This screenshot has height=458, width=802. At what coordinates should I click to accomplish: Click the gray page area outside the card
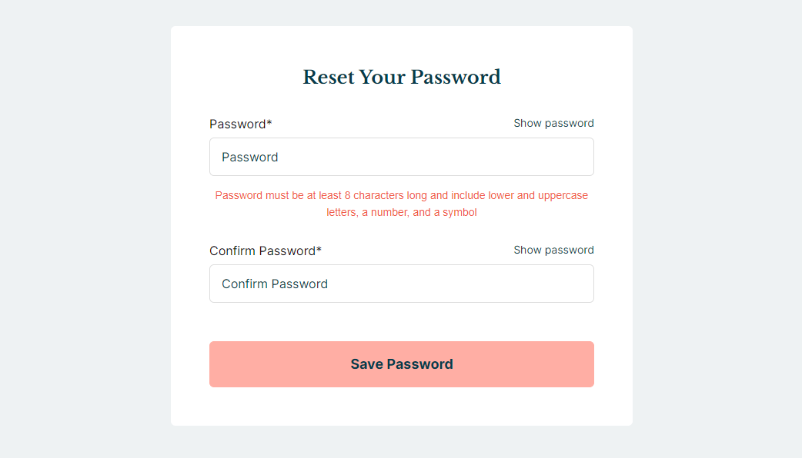(77, 231)
